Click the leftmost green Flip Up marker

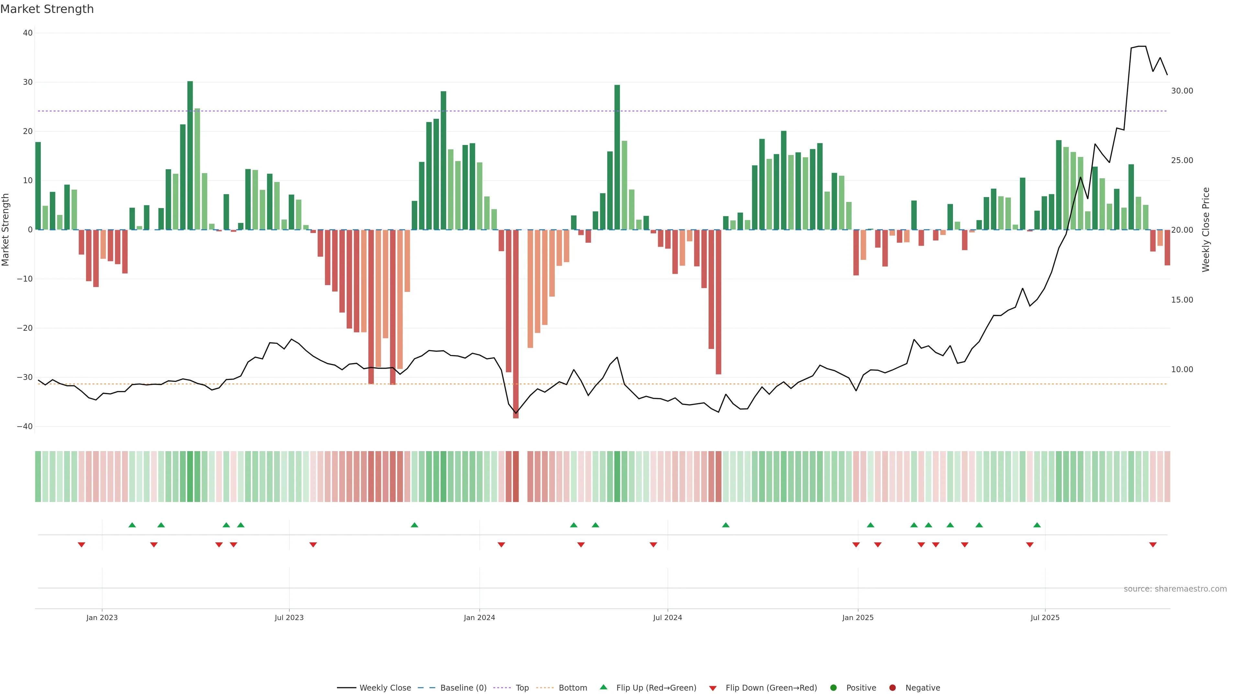132,525
